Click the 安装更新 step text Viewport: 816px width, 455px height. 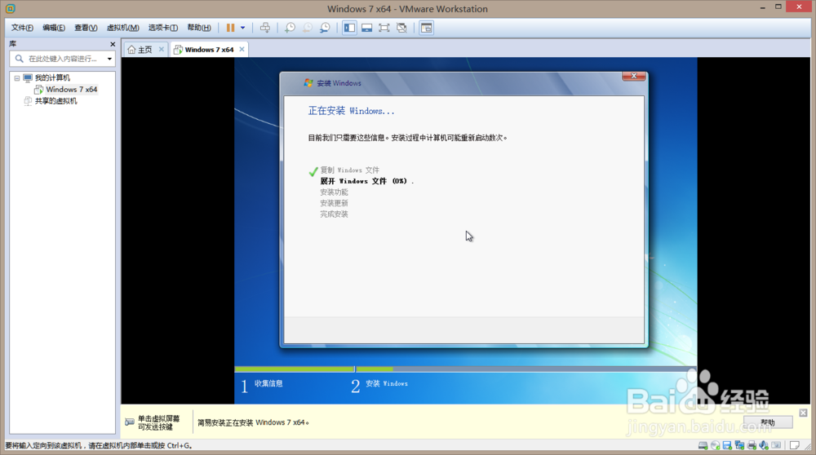click(334, 203)
